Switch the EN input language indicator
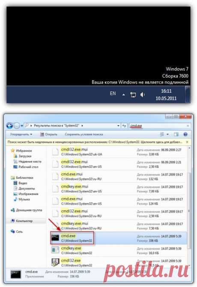The width and height of the screenshot is (197, 287). pos(113,94)
